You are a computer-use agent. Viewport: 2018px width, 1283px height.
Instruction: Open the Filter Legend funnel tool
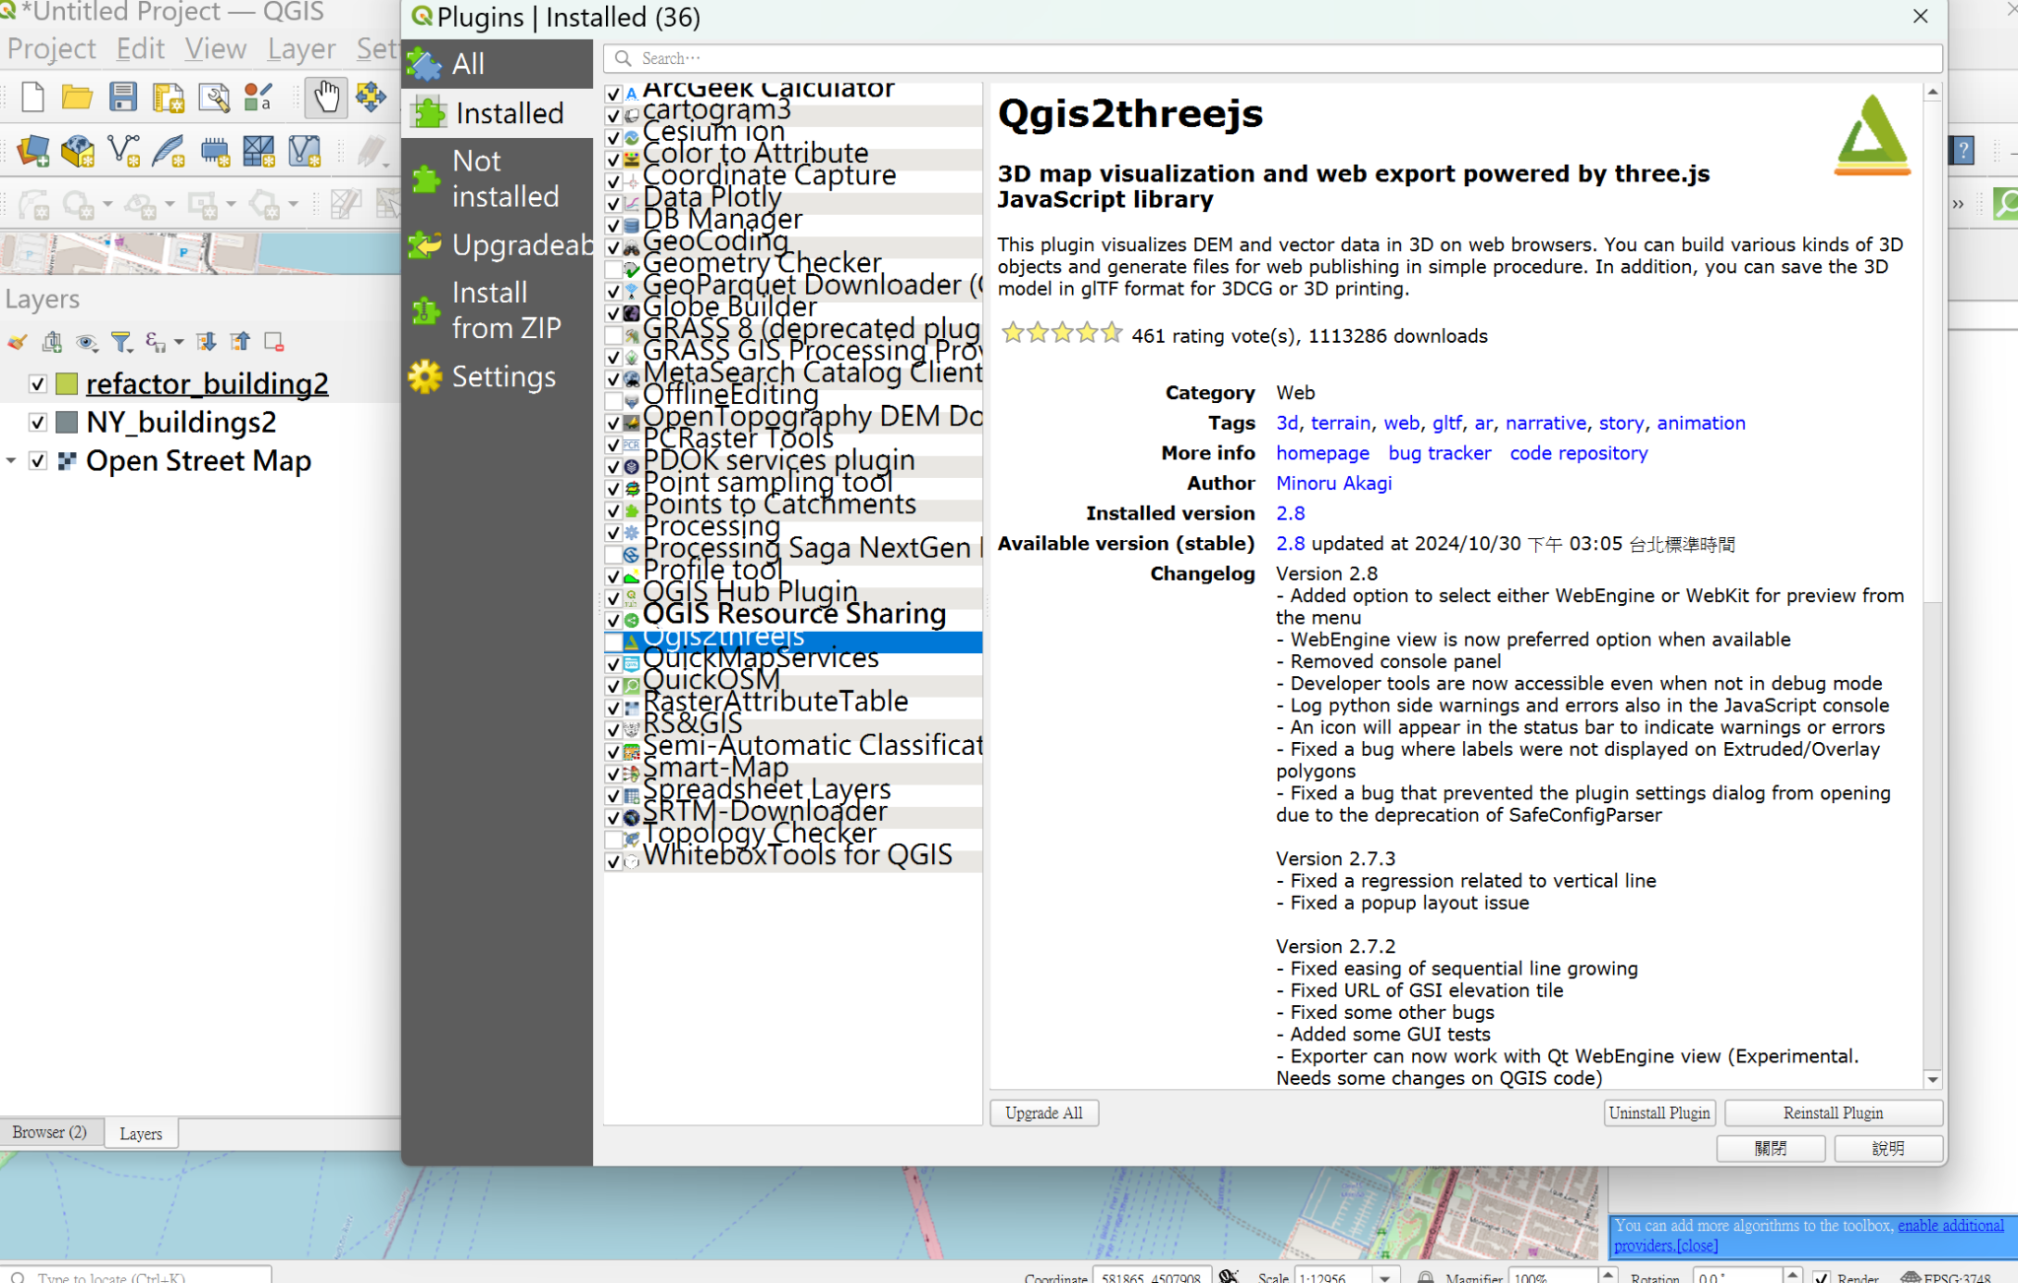(x=120, y=342)
